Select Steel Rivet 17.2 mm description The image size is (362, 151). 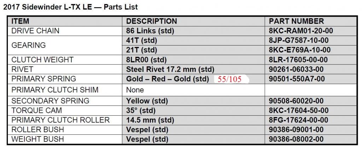170,70
